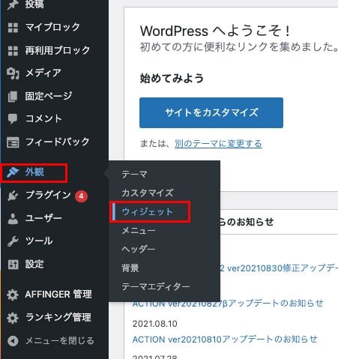Click the ランキング管理 gear icon
This screenshot has width=338, height=359.
pos(13,318)
